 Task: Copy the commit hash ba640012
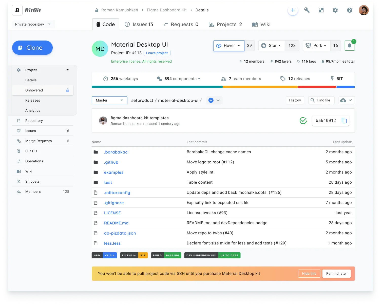coord(344,121)
